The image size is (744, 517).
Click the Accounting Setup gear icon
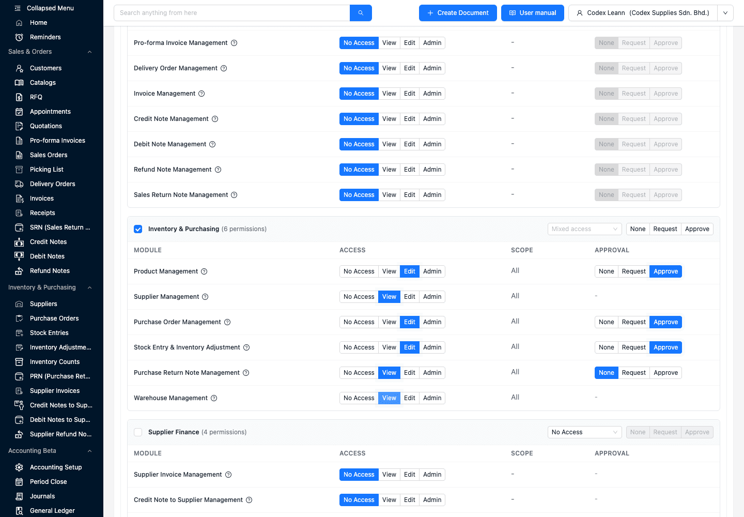click(x=19, y=467)
